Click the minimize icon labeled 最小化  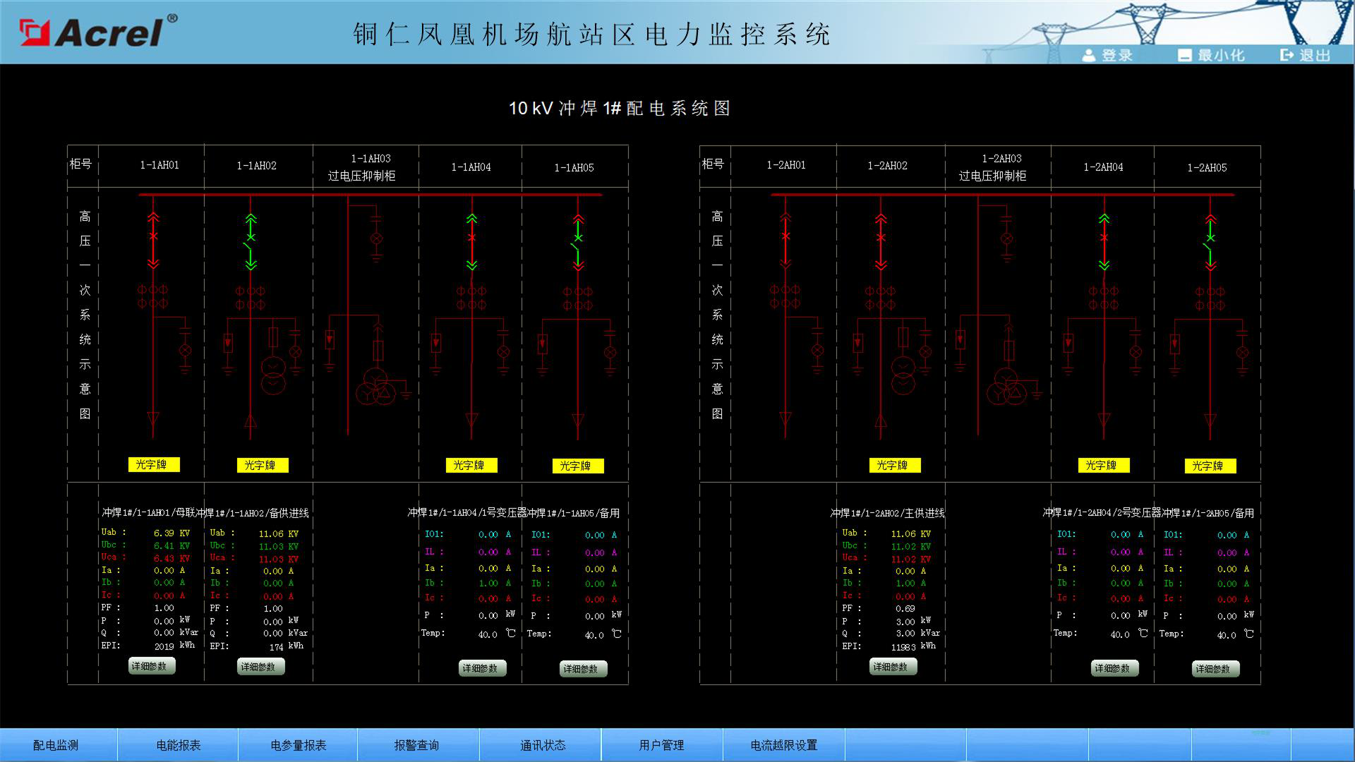tap(1185, 55)
